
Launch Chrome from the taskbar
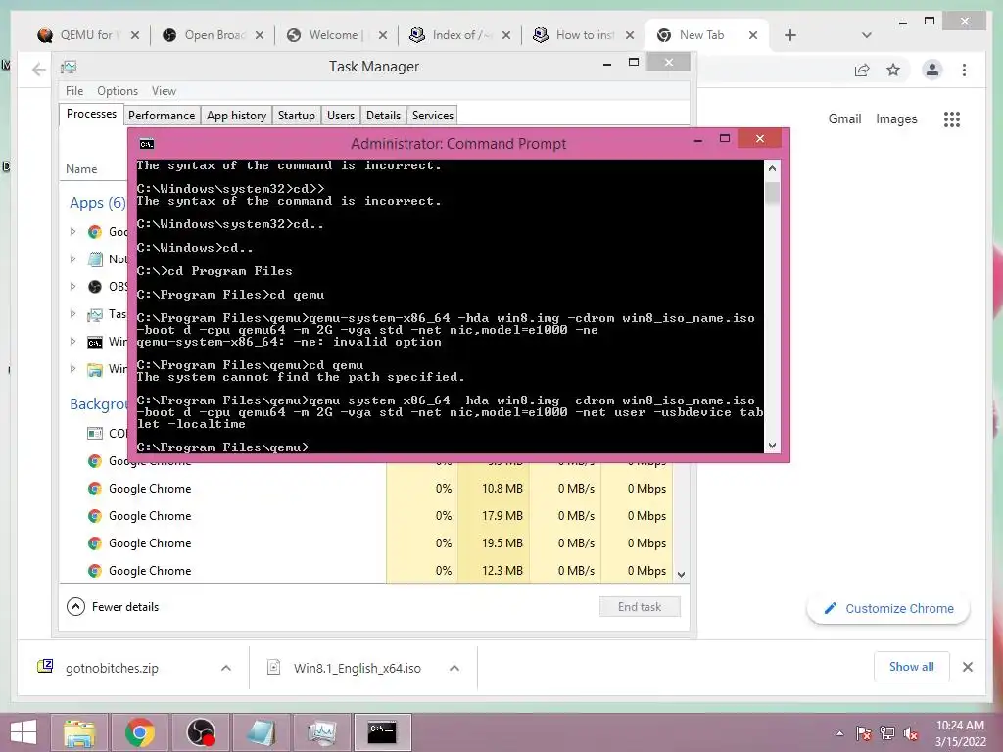(x=139, y=732)
